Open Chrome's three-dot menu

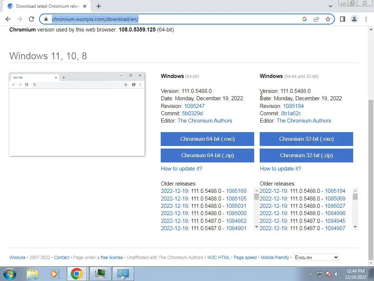(x=366, y=19)
